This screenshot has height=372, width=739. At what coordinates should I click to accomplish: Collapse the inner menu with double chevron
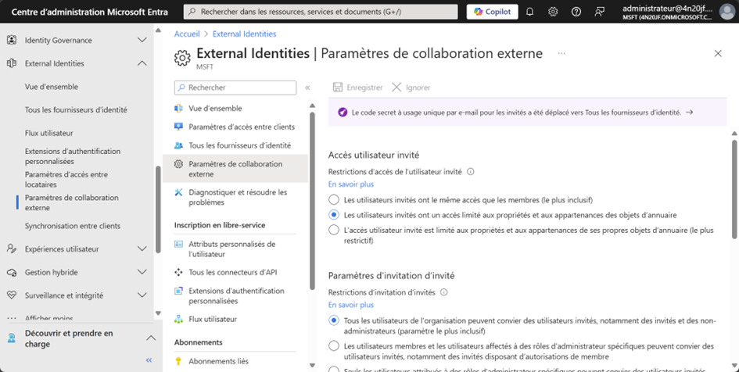point(307,88)
